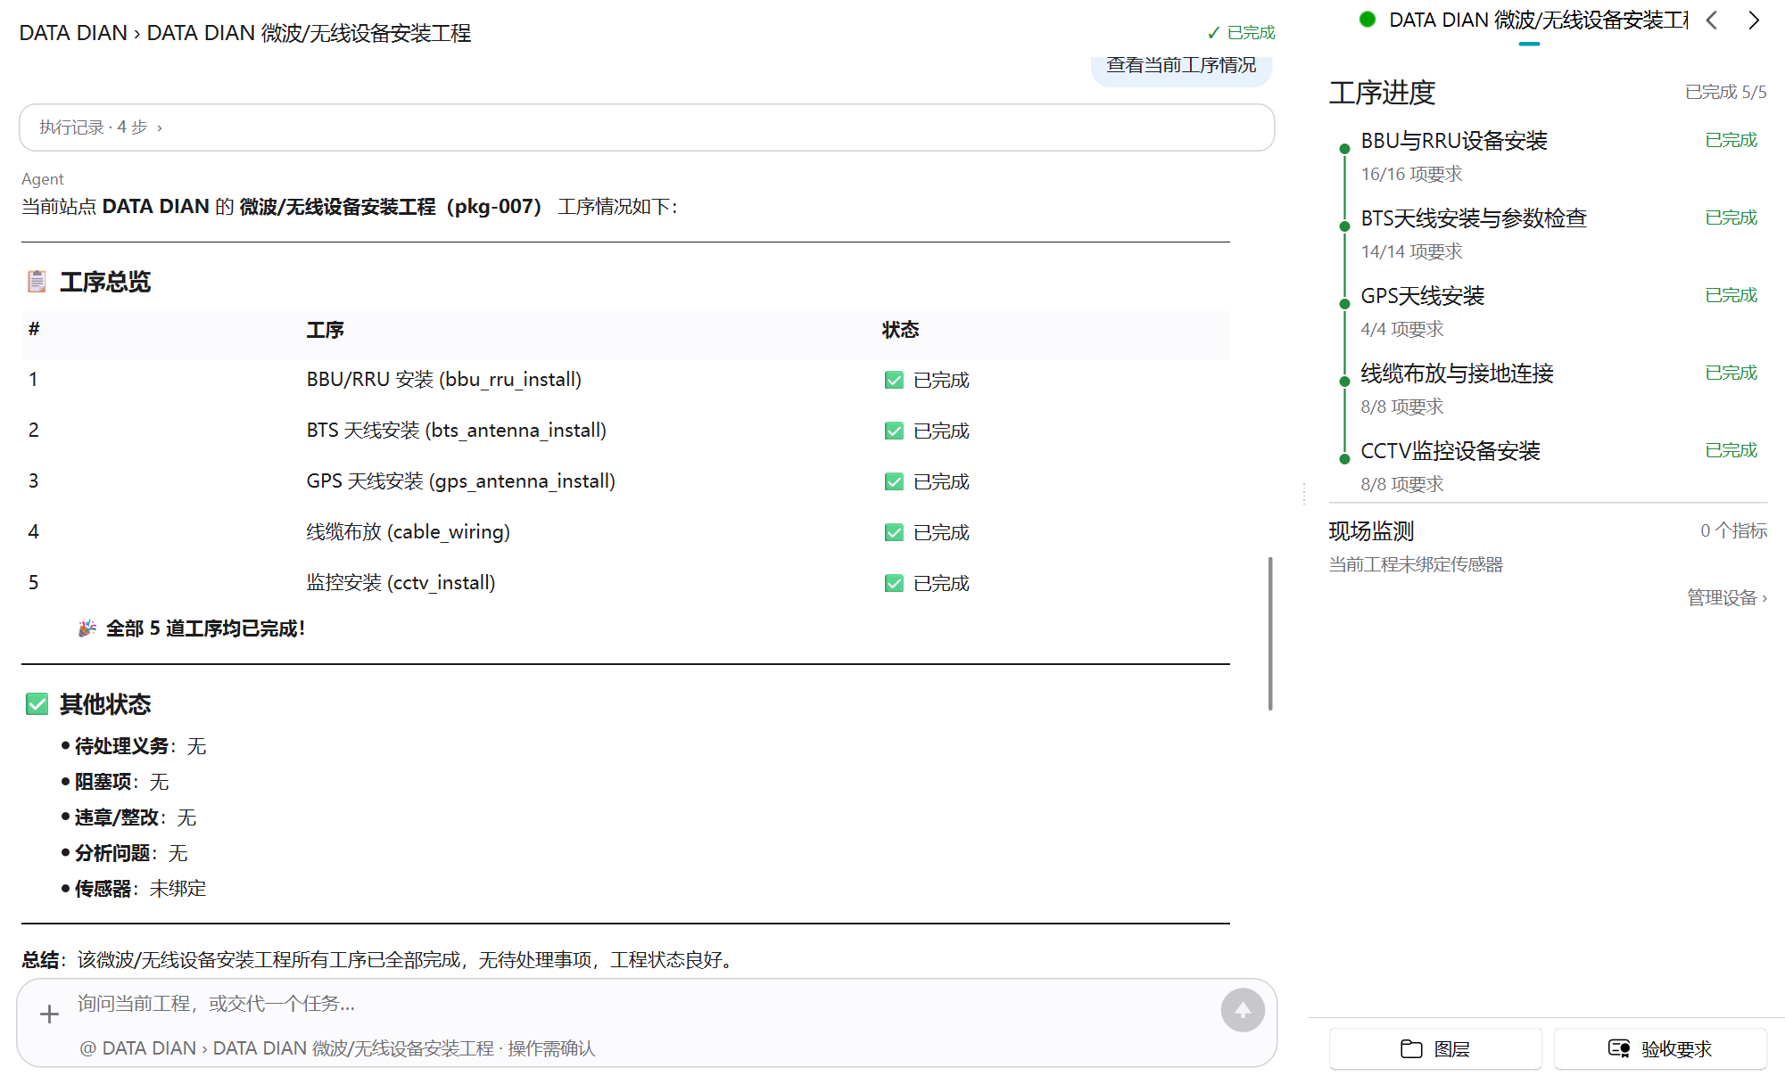The image size is (1785, 1076).
Task: Select BTS天线安装与参数检查 in 工序进度
Action: pyautogui.click(x=1474, y=218)
